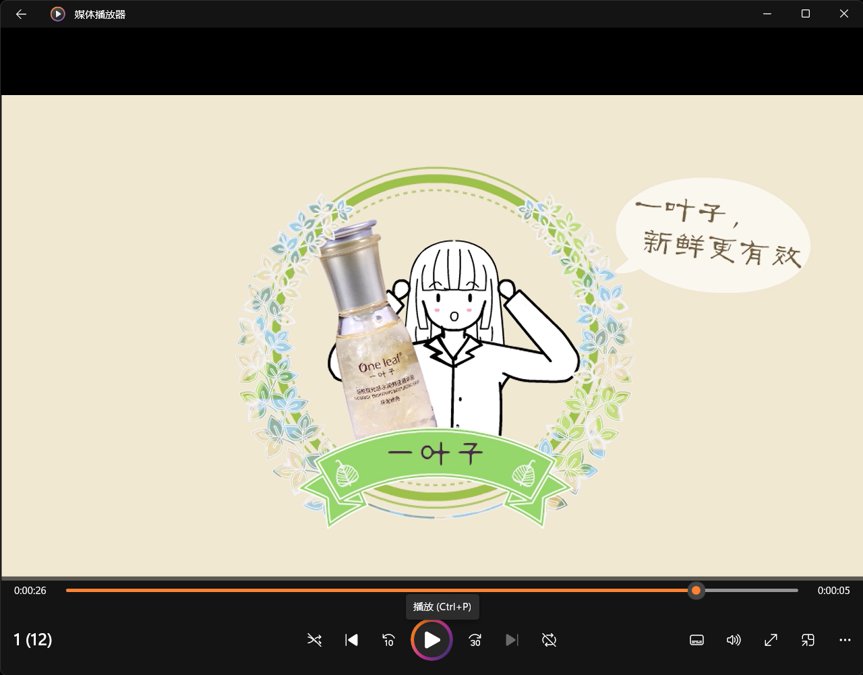Toggle repeat mode
This screenshot has height=675, width=863.
[549, 640]
